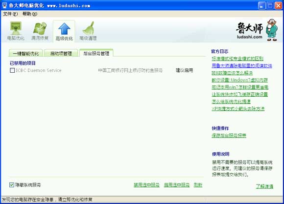Open the 电脑优化 monitor icon
This screenshot has width=284, height=204.
coord(16,28)
